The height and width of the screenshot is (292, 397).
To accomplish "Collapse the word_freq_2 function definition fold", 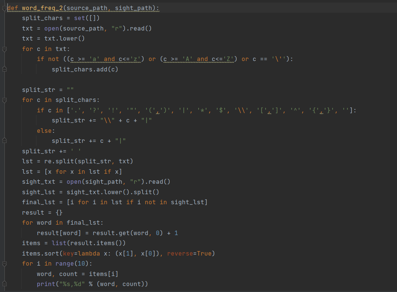I will tap(4, 8).
